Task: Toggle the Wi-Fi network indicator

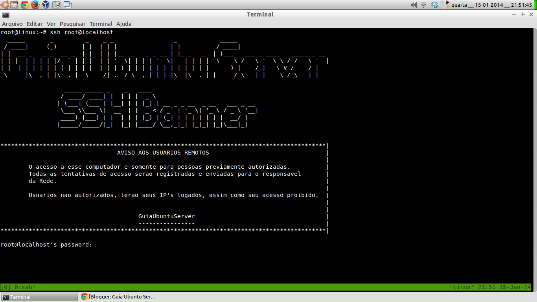Action: (x=424, y=4)
